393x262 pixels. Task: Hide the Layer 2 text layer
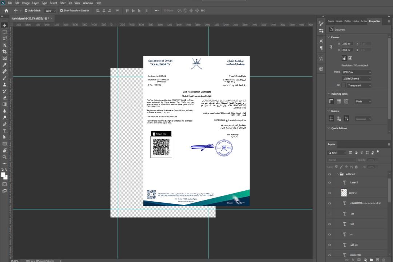click(x=330, y=183)
